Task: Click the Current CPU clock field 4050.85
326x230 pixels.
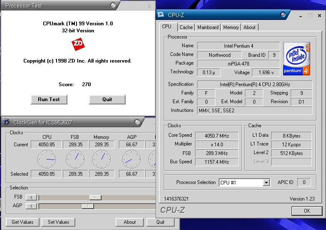Action: click(x=47, y=144)
